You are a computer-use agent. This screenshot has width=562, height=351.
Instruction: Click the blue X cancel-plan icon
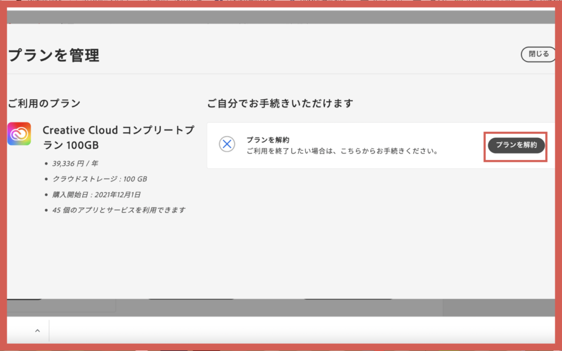point(227,144)
